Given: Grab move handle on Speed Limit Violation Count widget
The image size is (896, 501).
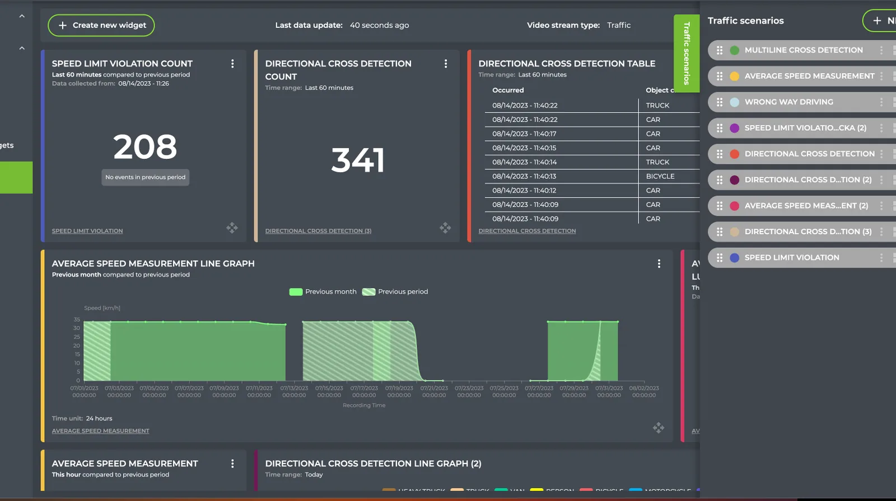Looking at the screenshot, I should point(232,228).
